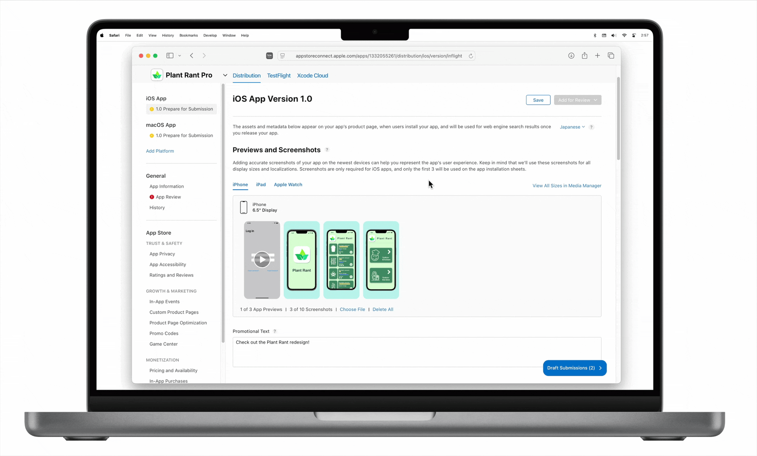
Task: Open the Add for Review dropdown
Action: [x=577, y=100]
